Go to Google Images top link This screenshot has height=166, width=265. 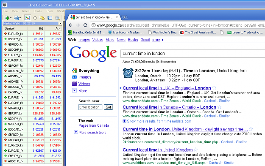coord(84,40)
